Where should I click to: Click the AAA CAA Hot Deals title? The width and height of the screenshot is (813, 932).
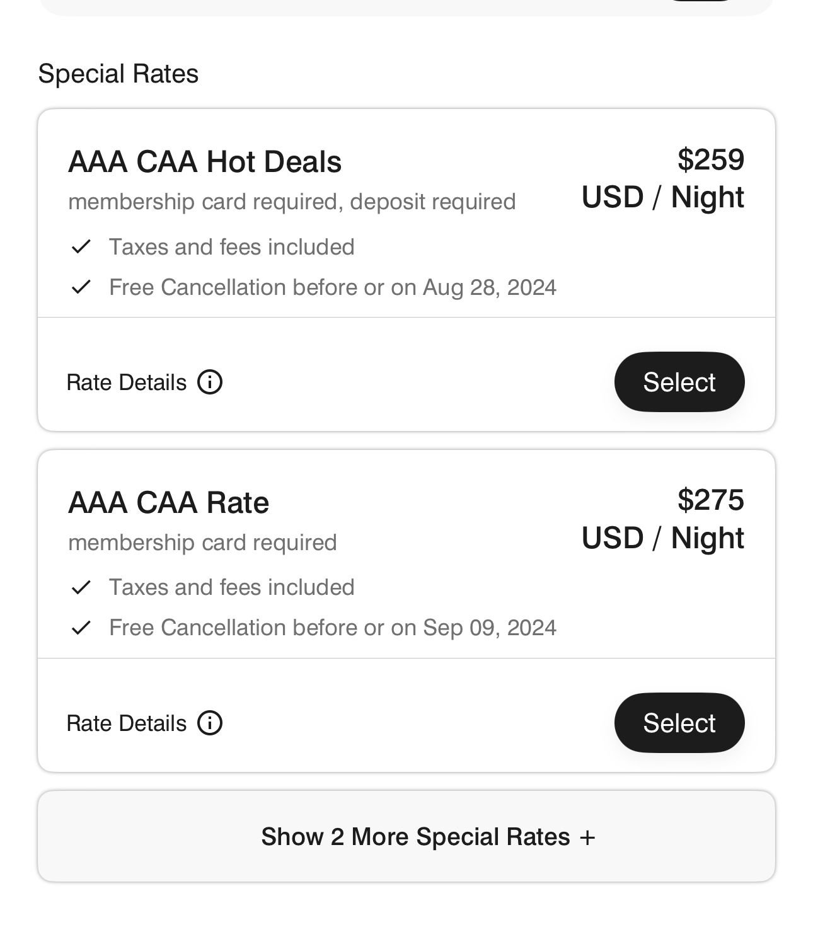[205, 162]
